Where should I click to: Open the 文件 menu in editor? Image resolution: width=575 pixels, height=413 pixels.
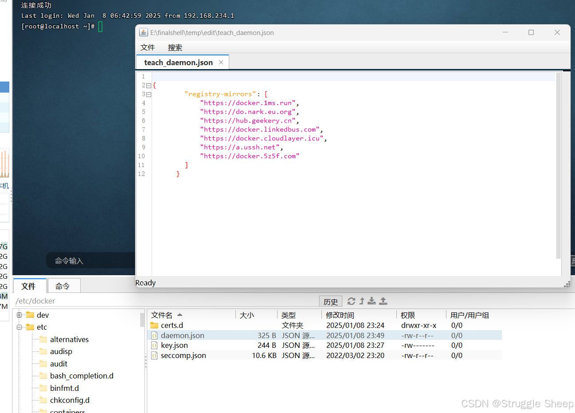click(148, 47)
